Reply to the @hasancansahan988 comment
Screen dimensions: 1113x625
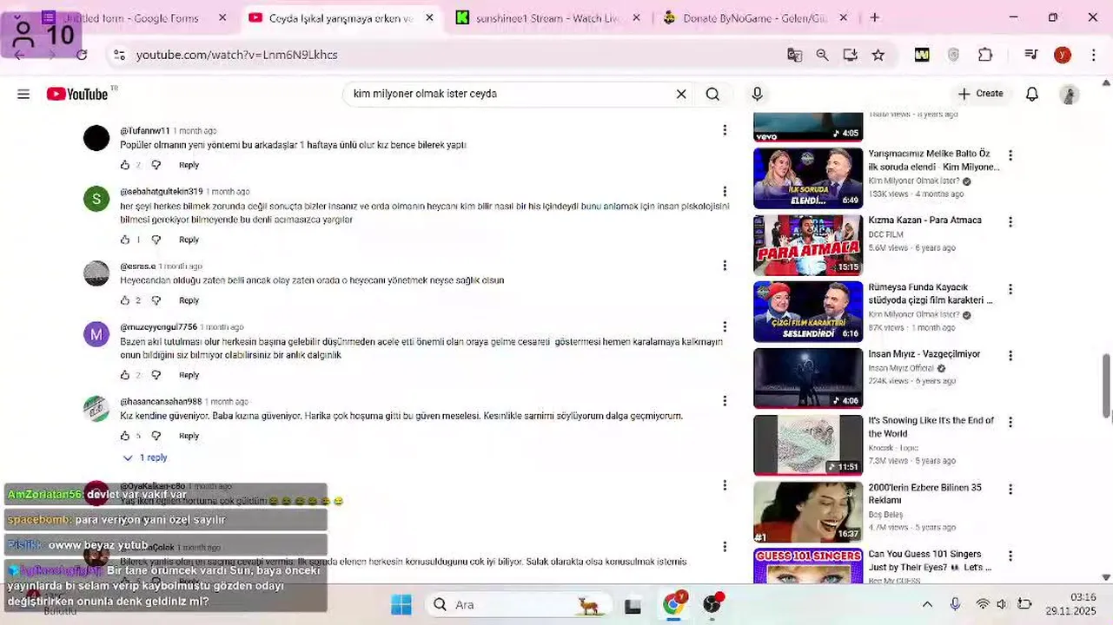(x=189, y=436)
